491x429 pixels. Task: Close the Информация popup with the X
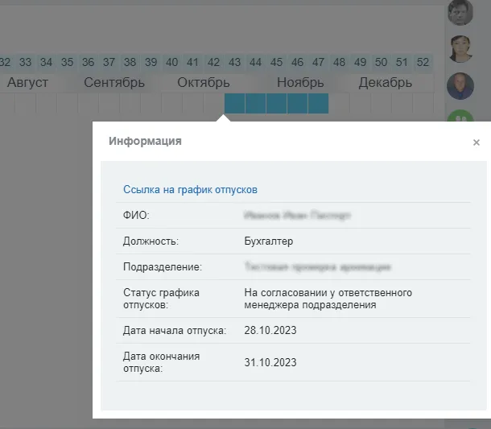point(476,142)
